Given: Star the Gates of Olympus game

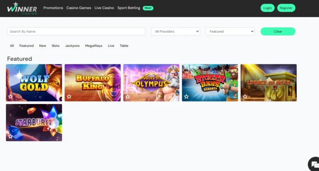Looking at the screenshot, I should (x=128, y=96).
